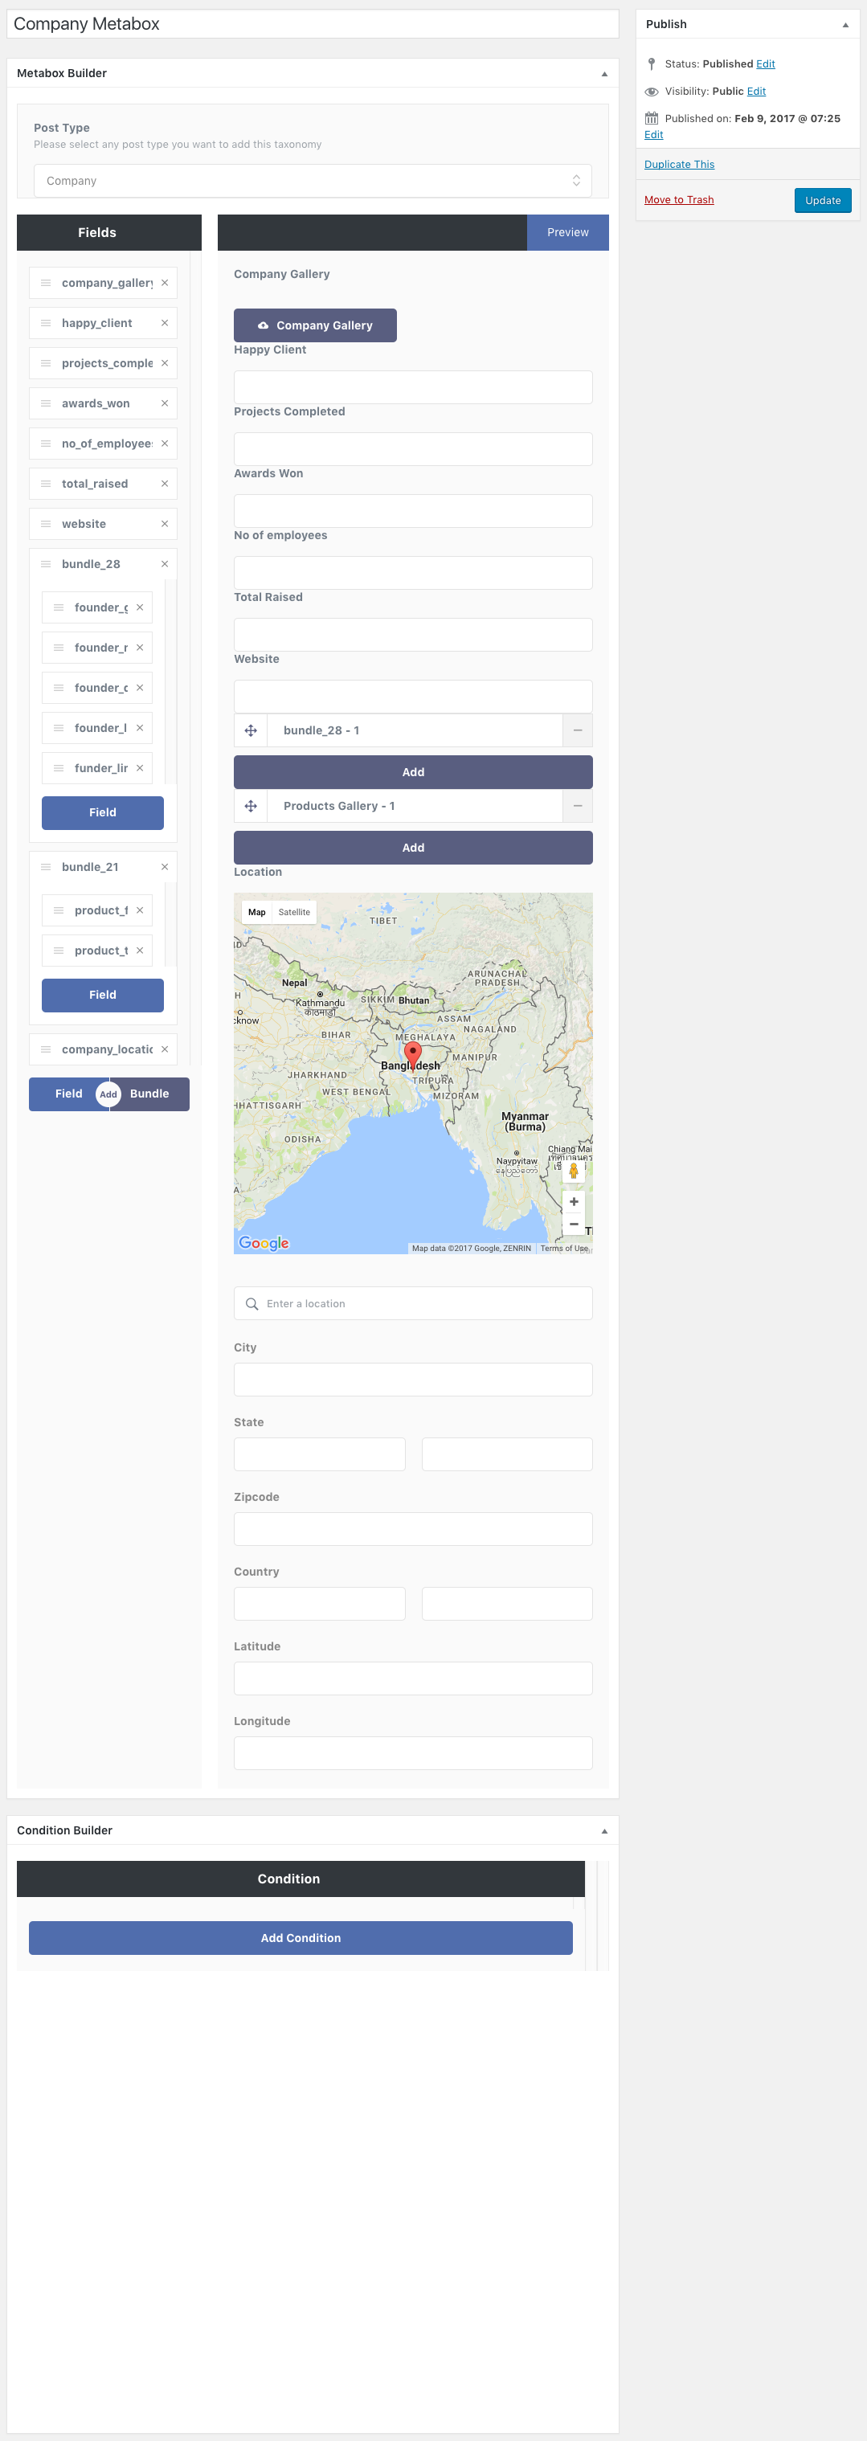This screenshot has height=2441, width=867.
Task: Switch the map to Satellite view
Action: tap(294, 913)
